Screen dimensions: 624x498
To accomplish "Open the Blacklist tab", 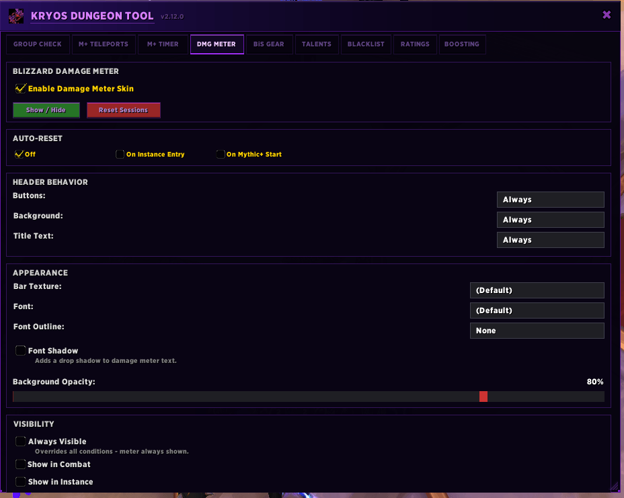I will click(366, 44).
